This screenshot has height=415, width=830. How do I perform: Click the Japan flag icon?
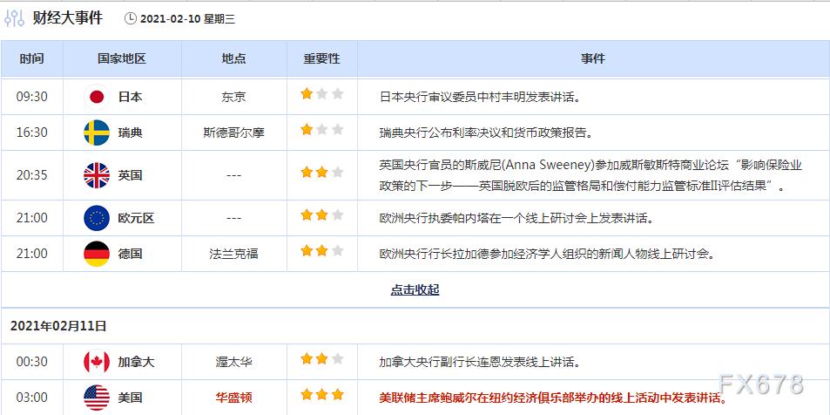[x=97, y=97]
